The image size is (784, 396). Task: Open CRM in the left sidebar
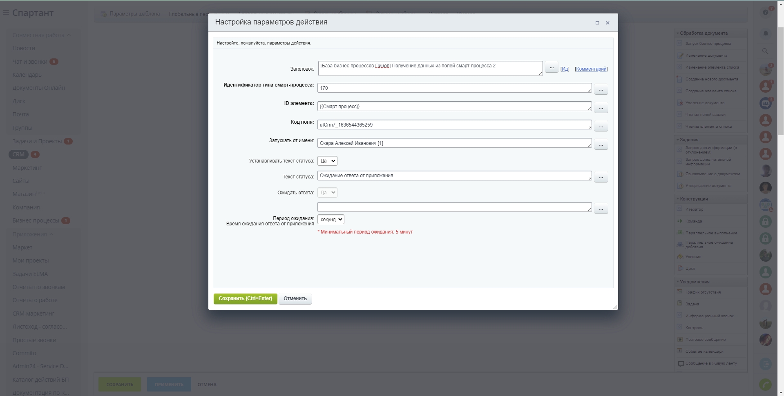[18, 154]
